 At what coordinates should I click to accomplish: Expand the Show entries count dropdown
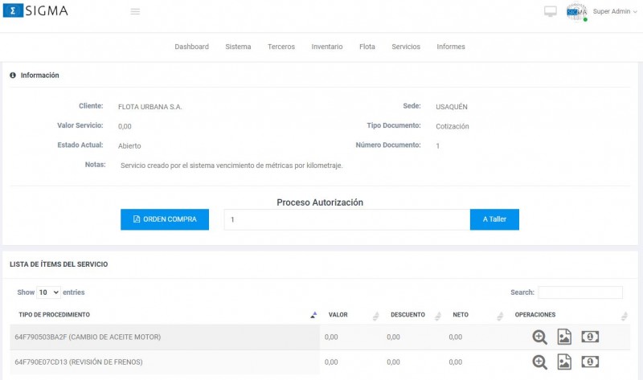(48, 292)
